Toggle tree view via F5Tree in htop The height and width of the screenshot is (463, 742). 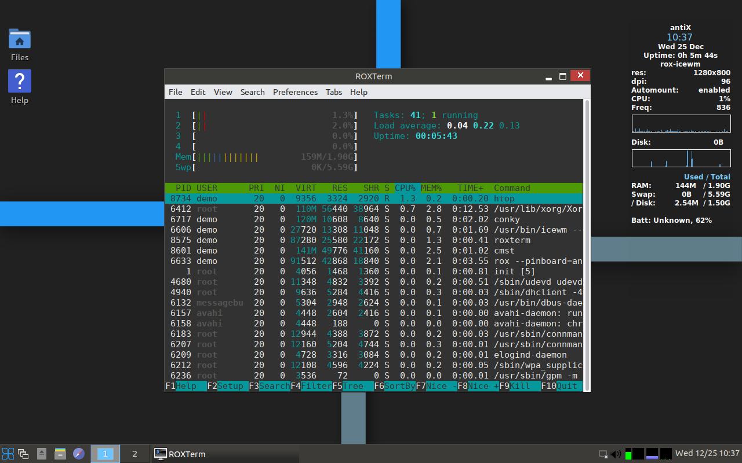[x=350, y=386]
